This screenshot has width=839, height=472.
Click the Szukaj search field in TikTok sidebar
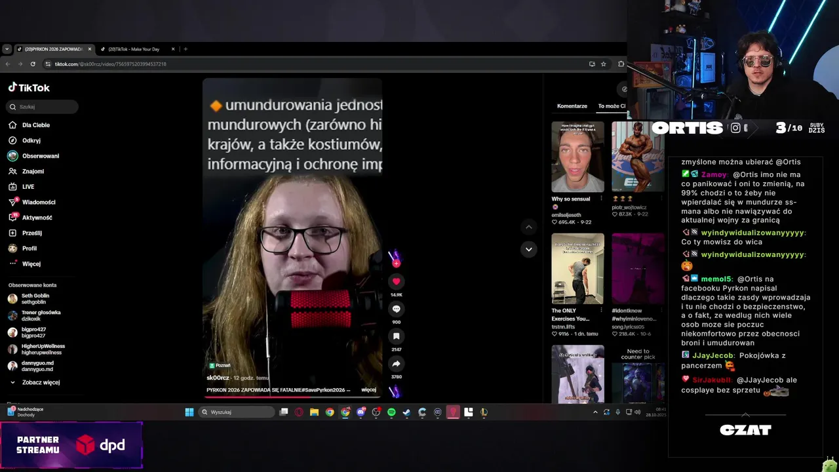pyautogui.click(x=43, y=106)
